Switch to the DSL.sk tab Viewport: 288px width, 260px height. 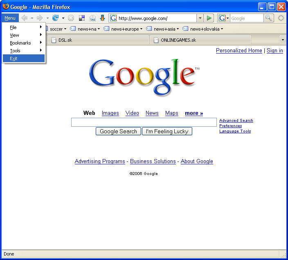[98, 40]
